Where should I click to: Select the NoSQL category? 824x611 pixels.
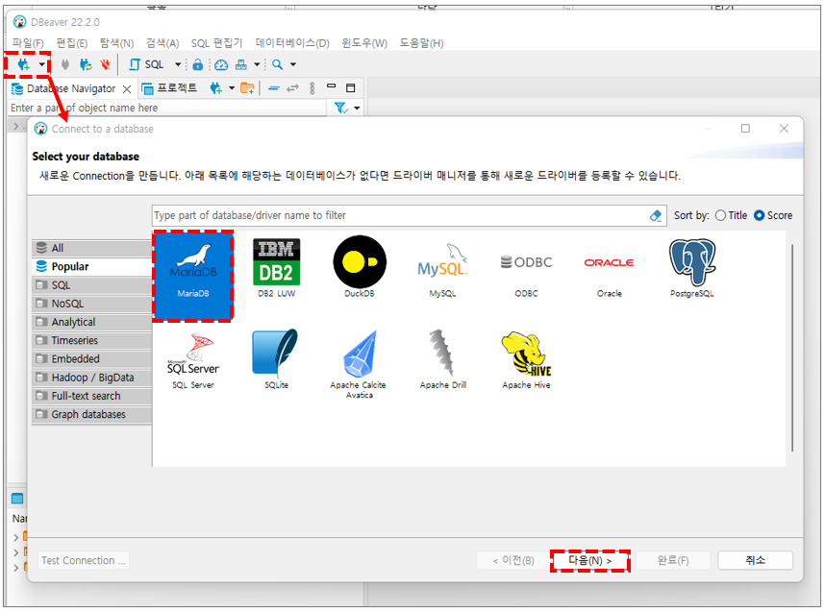point(92,304)
